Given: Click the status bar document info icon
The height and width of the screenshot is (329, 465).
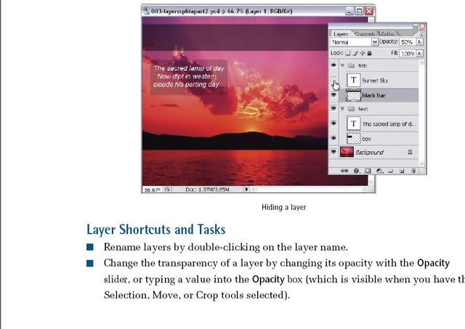Looking at the screenshot, I should 167,190.
